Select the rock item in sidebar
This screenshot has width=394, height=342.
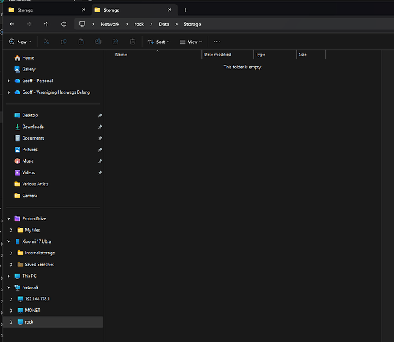click(x=53, y=322)
